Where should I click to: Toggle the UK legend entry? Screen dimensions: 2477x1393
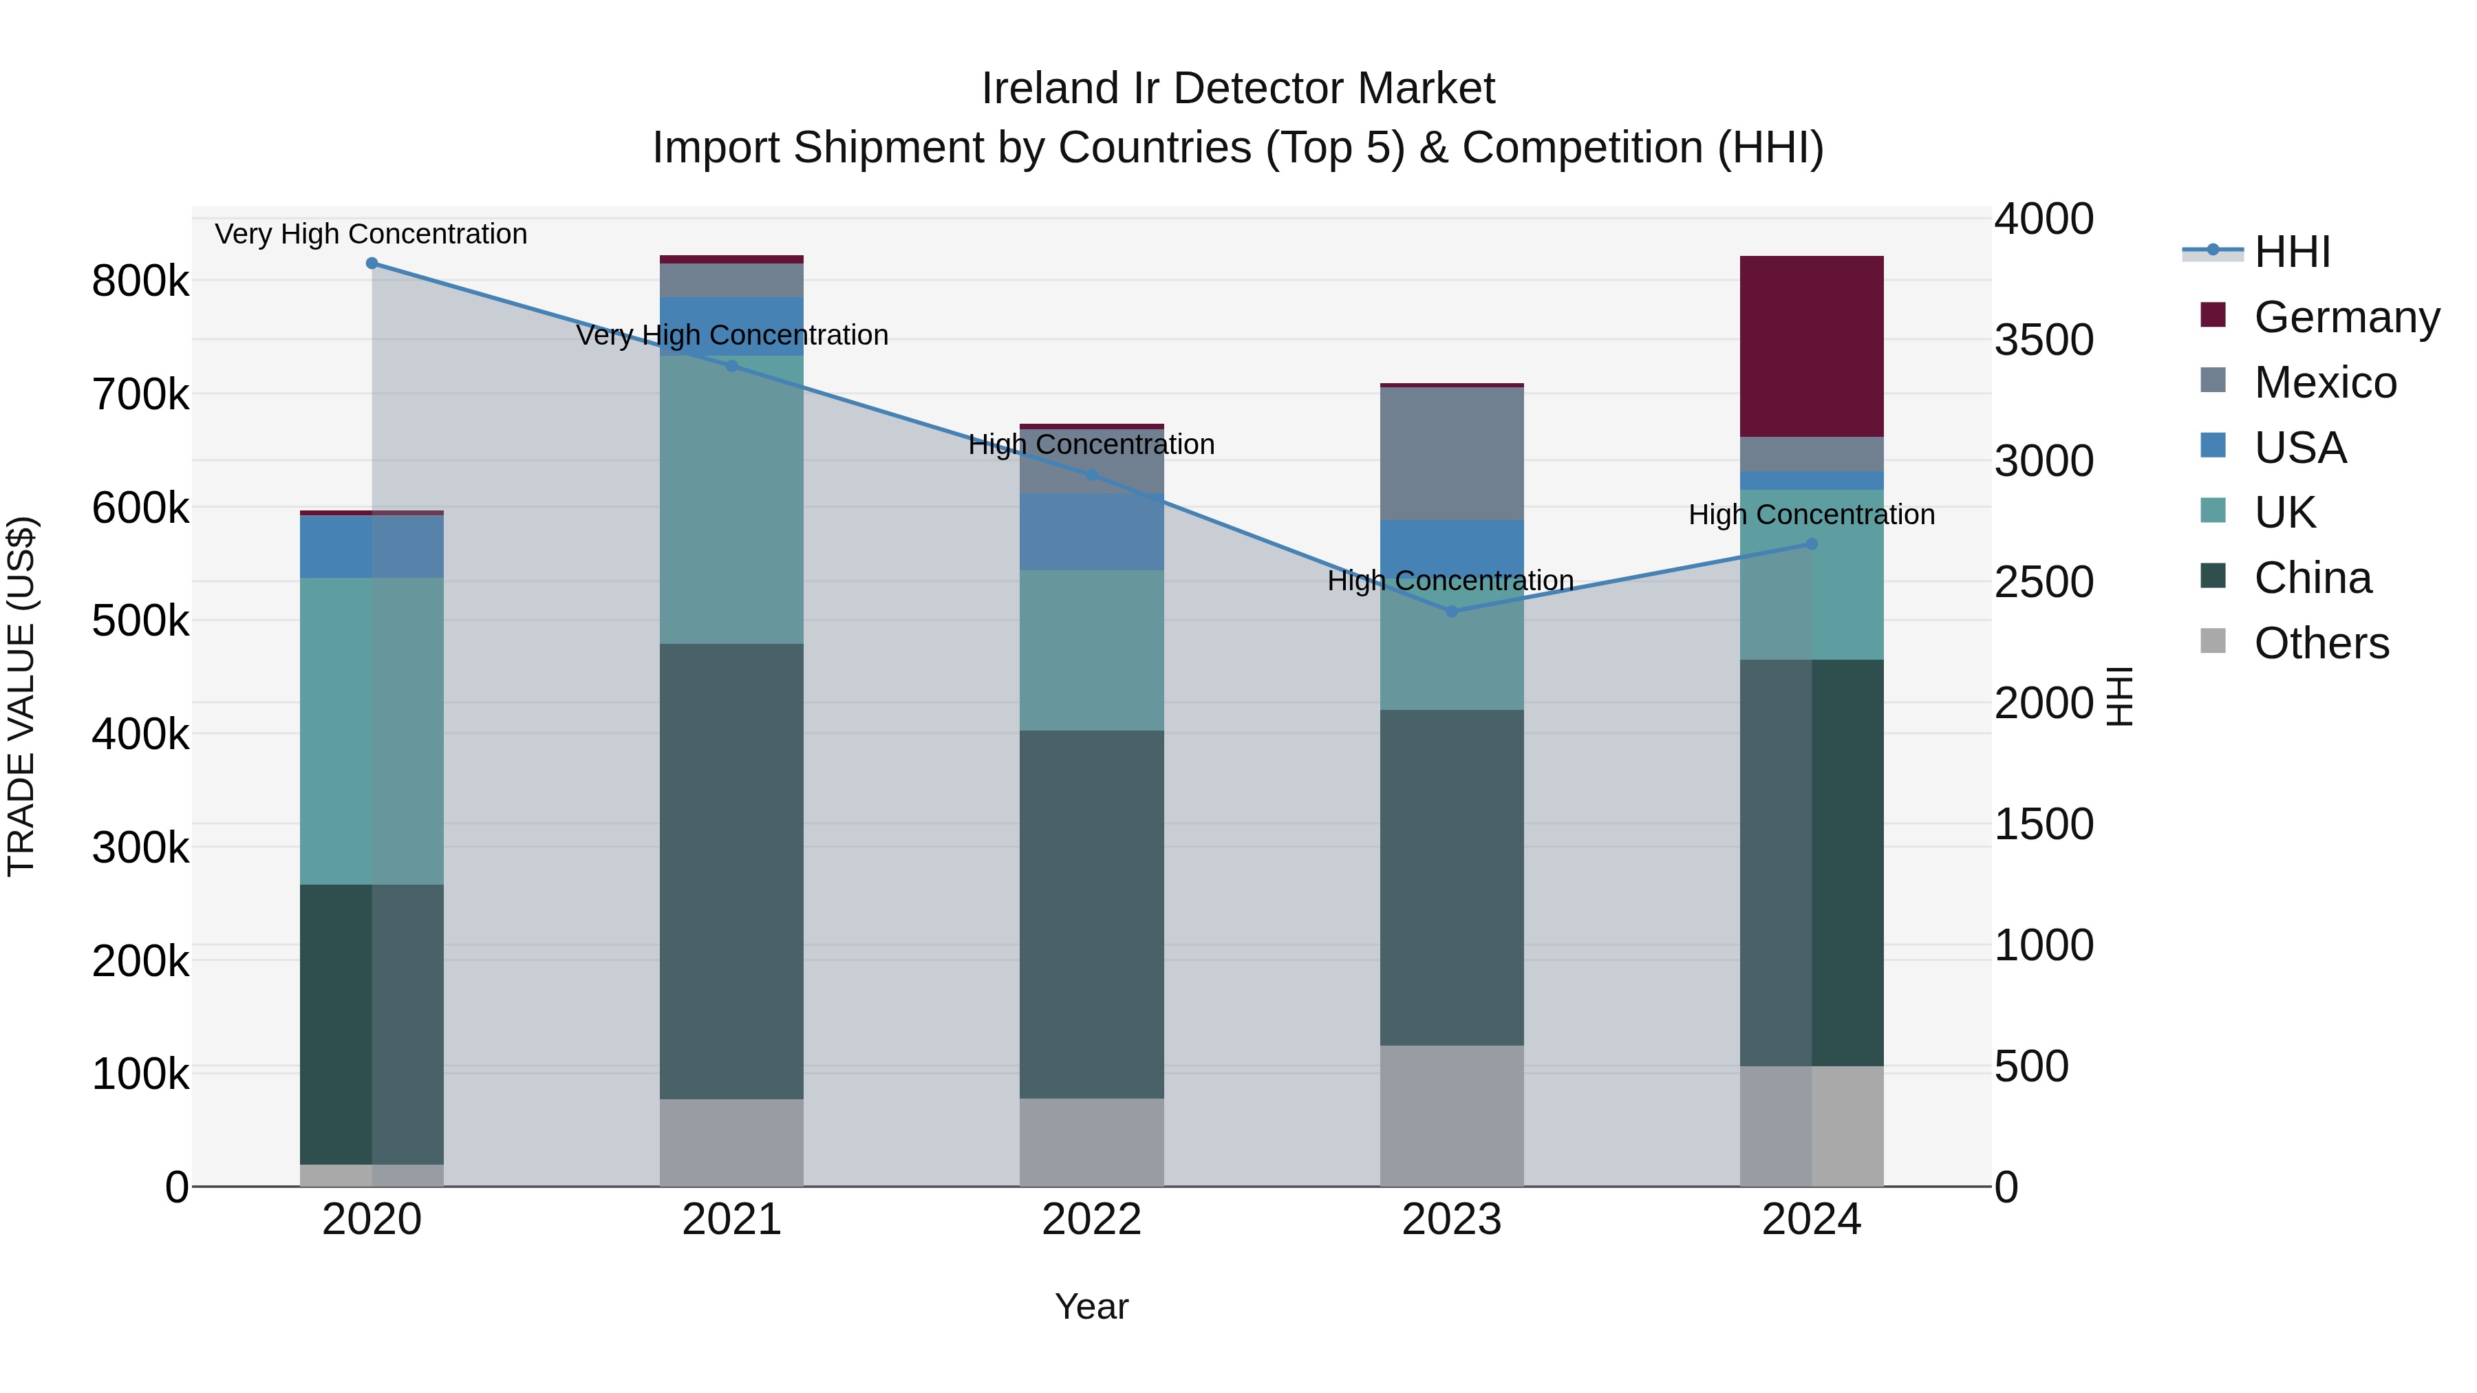point(2258,511)
